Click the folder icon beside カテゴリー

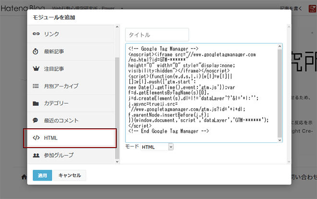[36, 103]
